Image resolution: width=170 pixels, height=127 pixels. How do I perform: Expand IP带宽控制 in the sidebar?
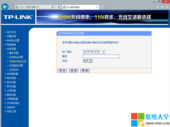(13, 99)
